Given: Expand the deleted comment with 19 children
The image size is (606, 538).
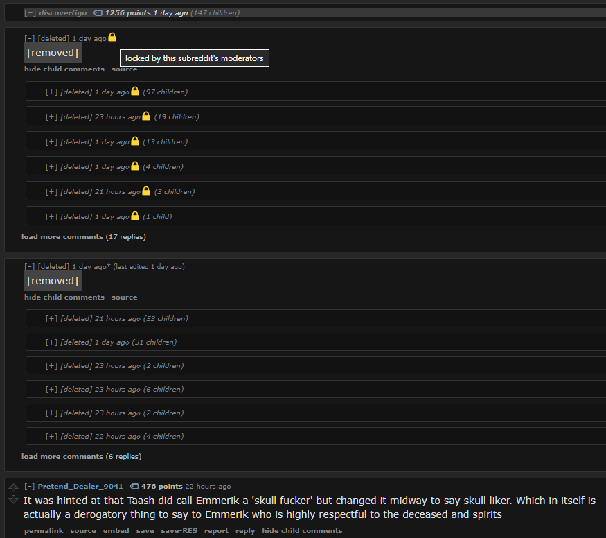Looking at the screenshot, I should (x=51, y=116).
